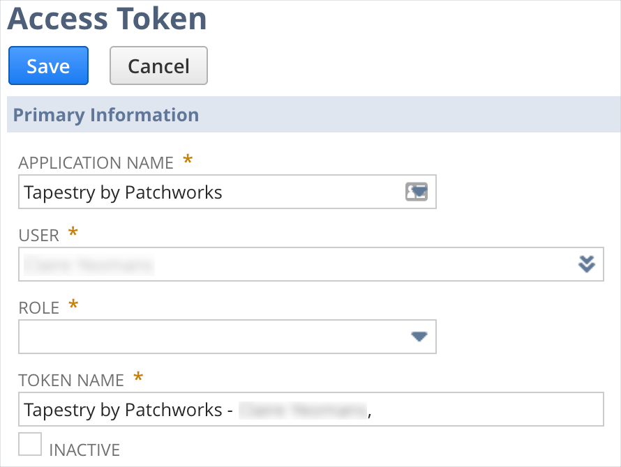Enable the Inactive checkbox
This screenshot has width=621, height=467.
point(30,444)
